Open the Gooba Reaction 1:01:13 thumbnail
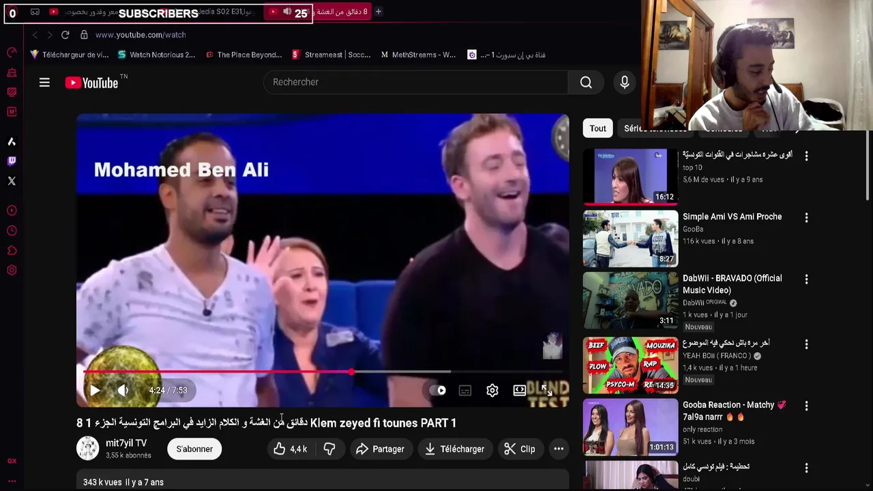Image resolution: width=873 pixels, height=491 pixels. 630,427
